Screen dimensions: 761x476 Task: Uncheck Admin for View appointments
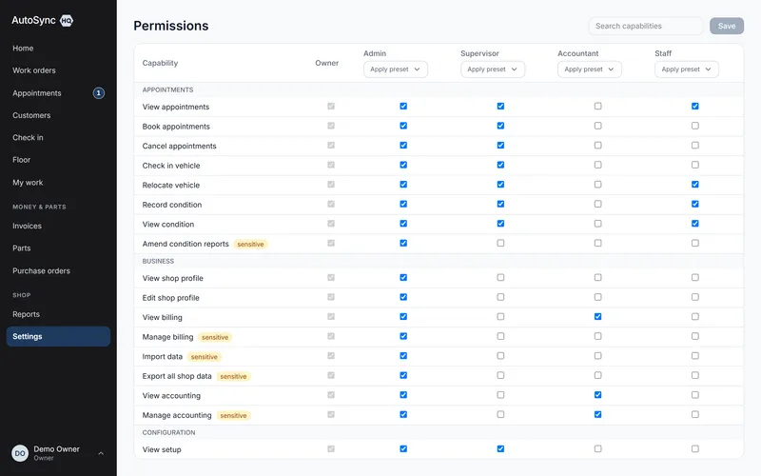[403, 106]
